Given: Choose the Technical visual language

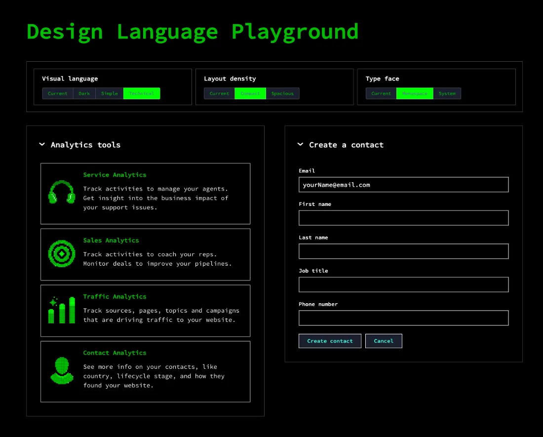Looking at the screenshot, I should 142,93.
